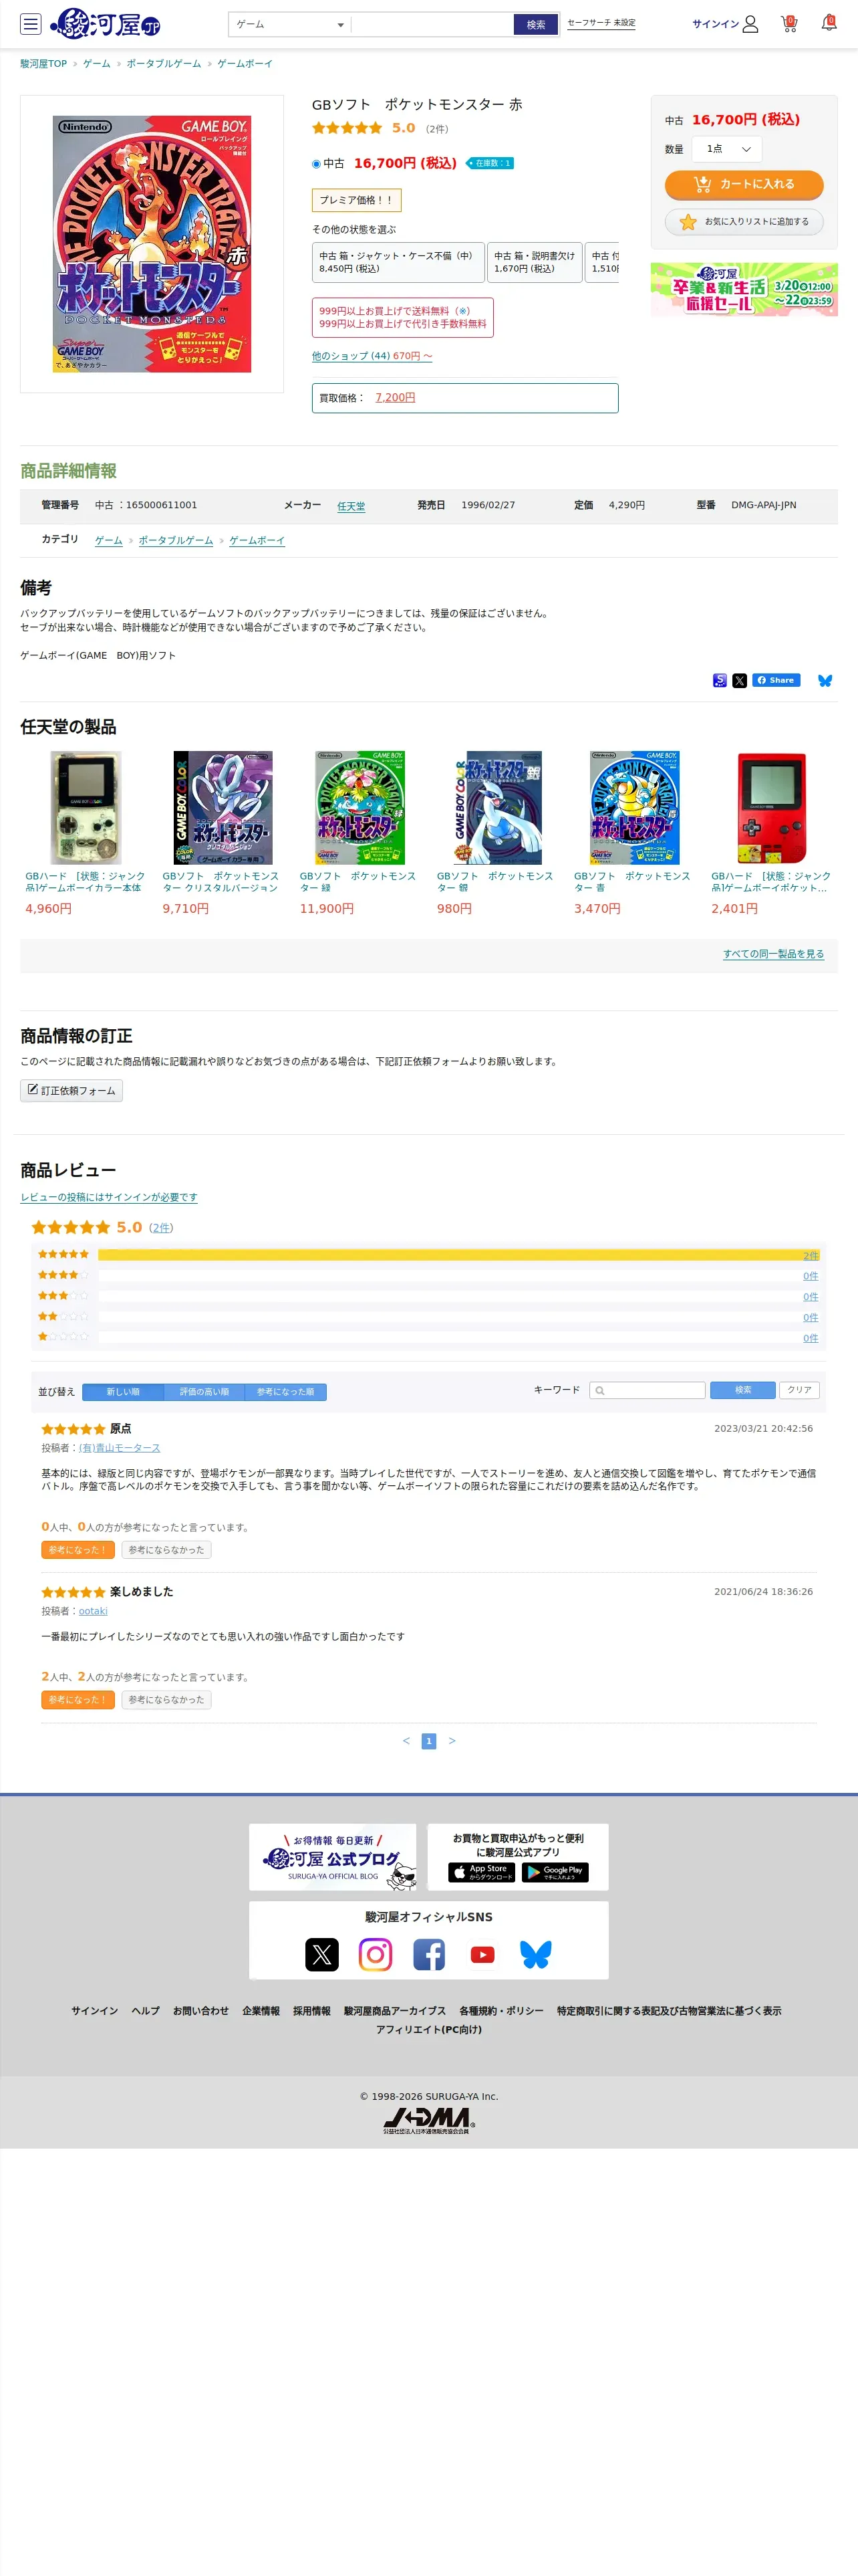
Task: Filter reviews by five-star bar
Action: [x=458, y=1255]
